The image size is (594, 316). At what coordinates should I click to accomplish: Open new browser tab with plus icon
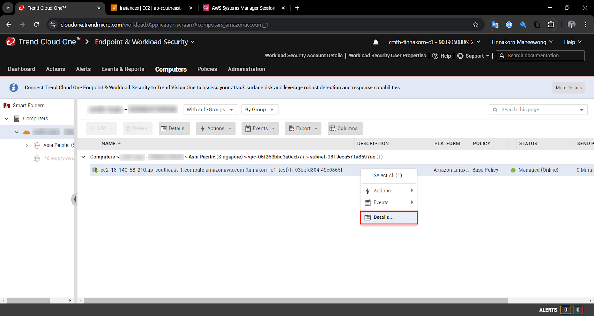click(297, 8)
